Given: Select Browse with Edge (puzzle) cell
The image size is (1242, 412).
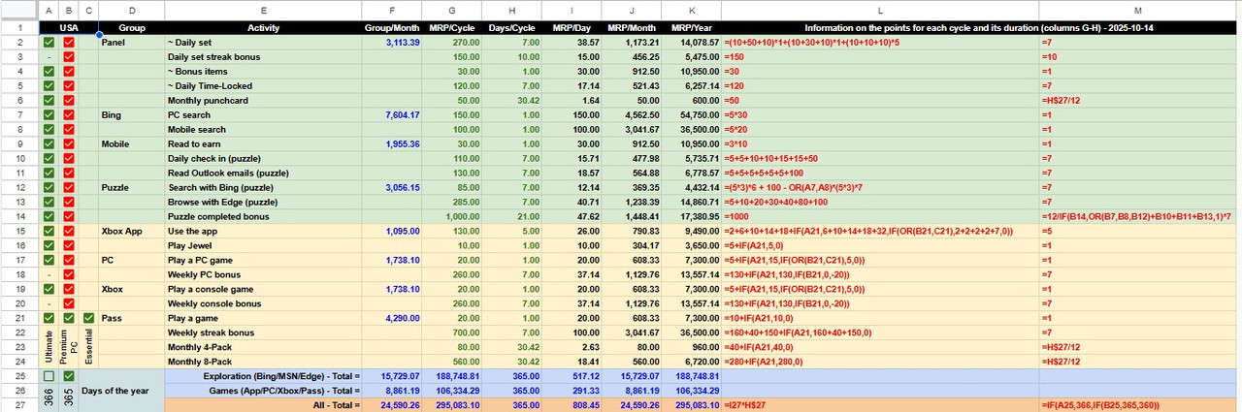Looking at the screenshot, I should click(x=263, y=202).
